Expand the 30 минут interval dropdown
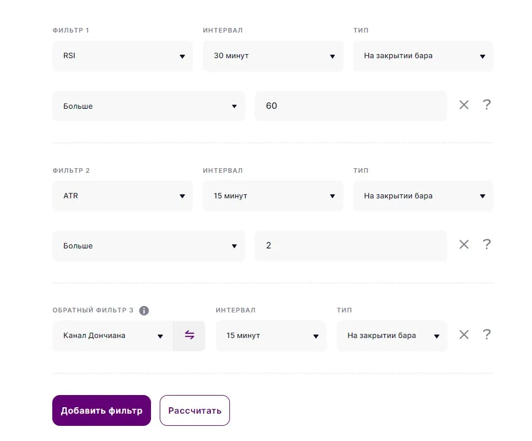This screenshot has width=532, height=441. (272, 56)
